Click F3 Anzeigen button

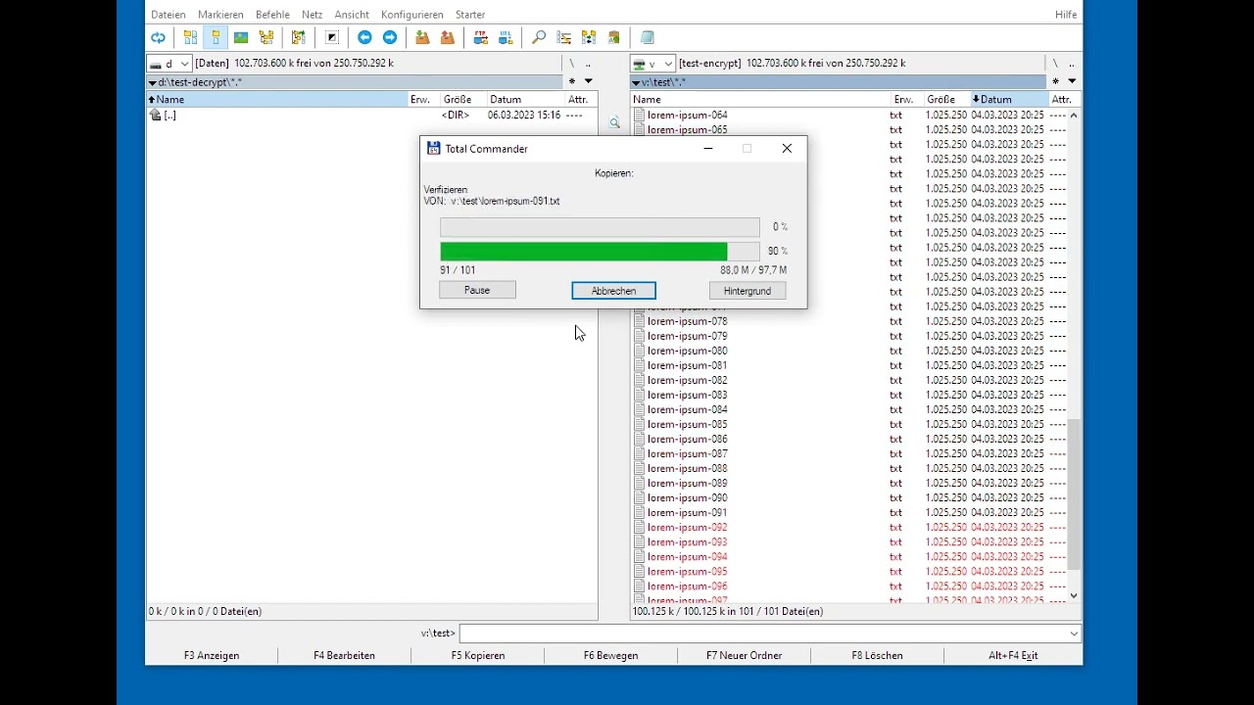pos(212,656)
